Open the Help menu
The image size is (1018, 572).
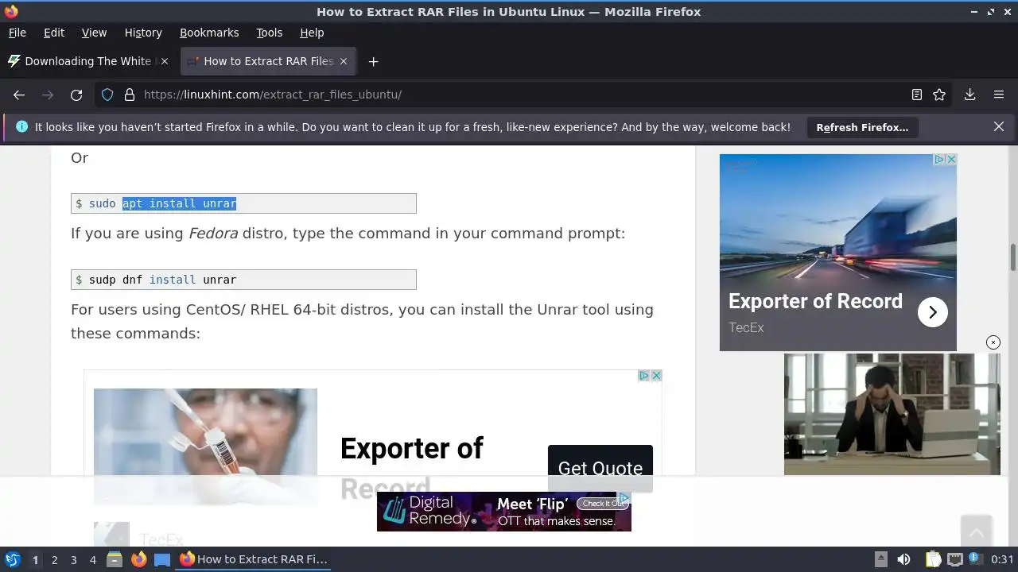312,33
